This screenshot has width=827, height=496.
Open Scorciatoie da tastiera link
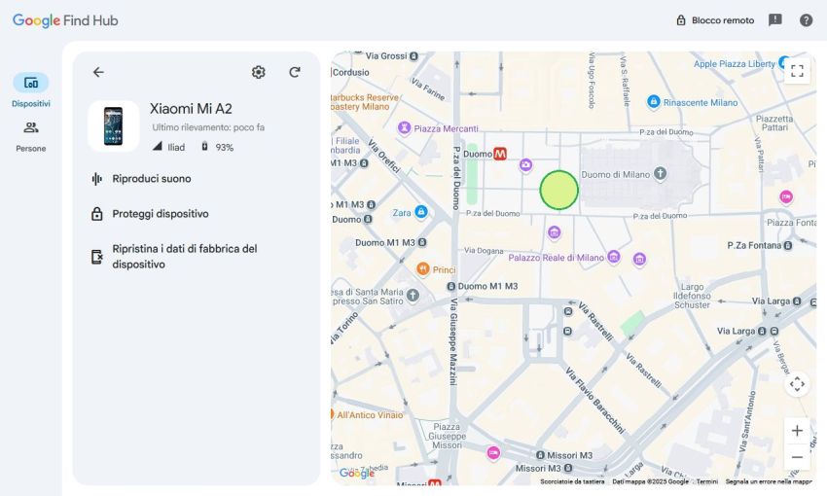pos(572,481)
